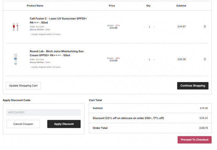Open Cell Fusion C Laser UV Sunscreen link
Screen dimensions: 217x150
58,20
